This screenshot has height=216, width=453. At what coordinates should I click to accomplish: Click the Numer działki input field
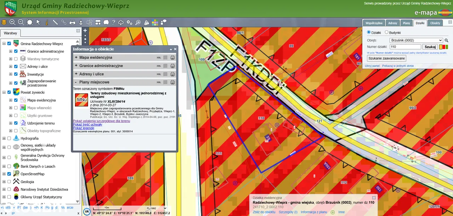pyautogui.click(x=405, y=47)
